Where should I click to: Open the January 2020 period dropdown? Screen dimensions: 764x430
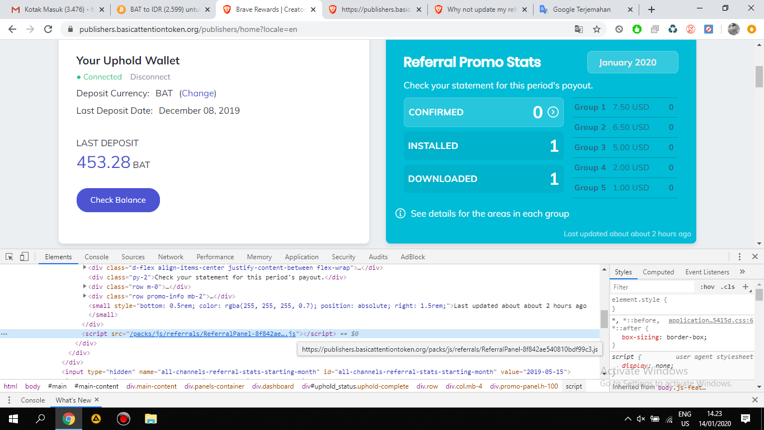click(x=633, y=62)
